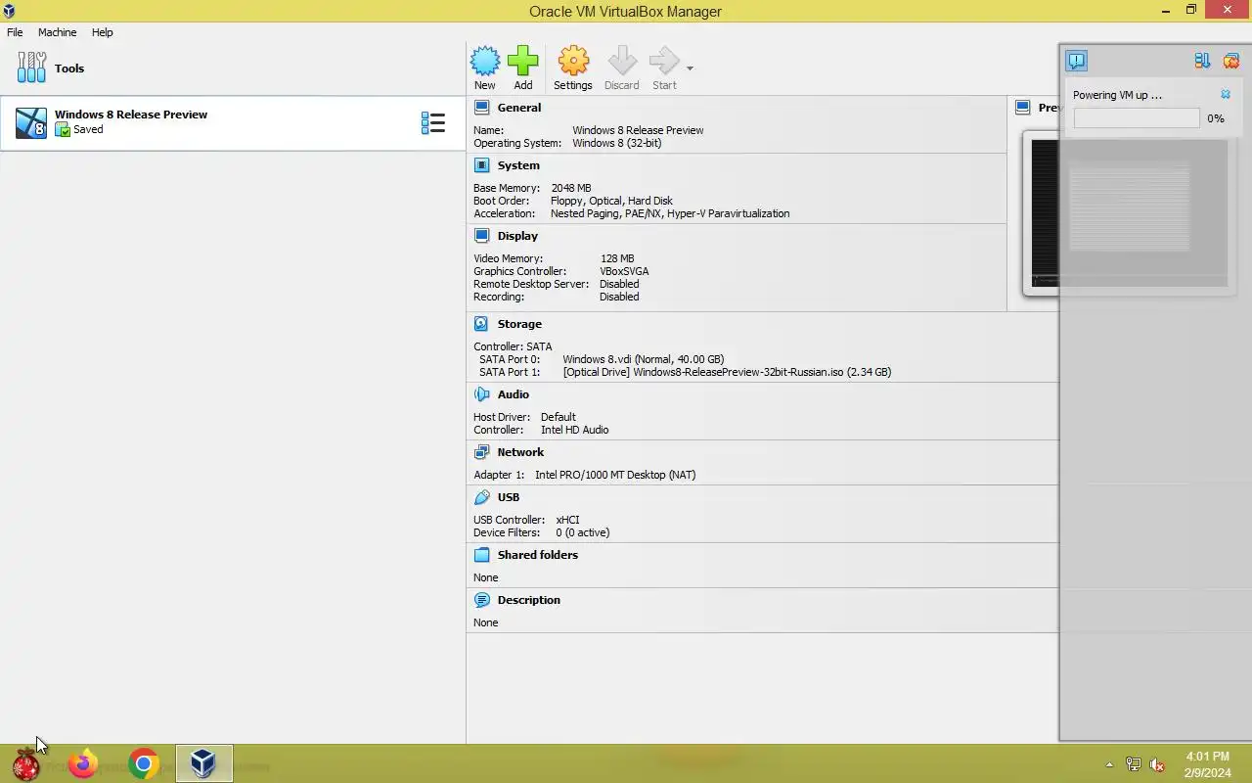This screenshot has height=783, width=1252.
Task: Toggle keep finished progresses icon in notification panel
Action: click(1202, 61)
